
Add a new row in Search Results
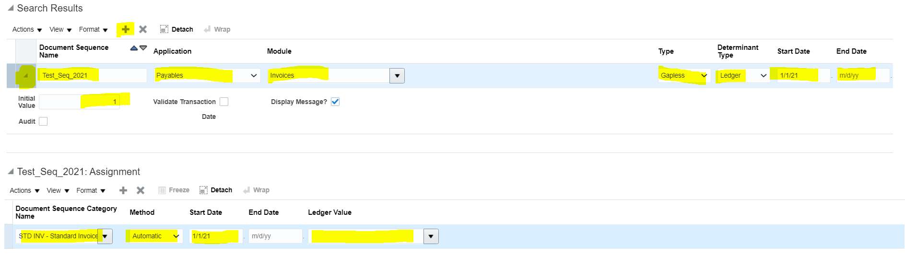[126, 29]
